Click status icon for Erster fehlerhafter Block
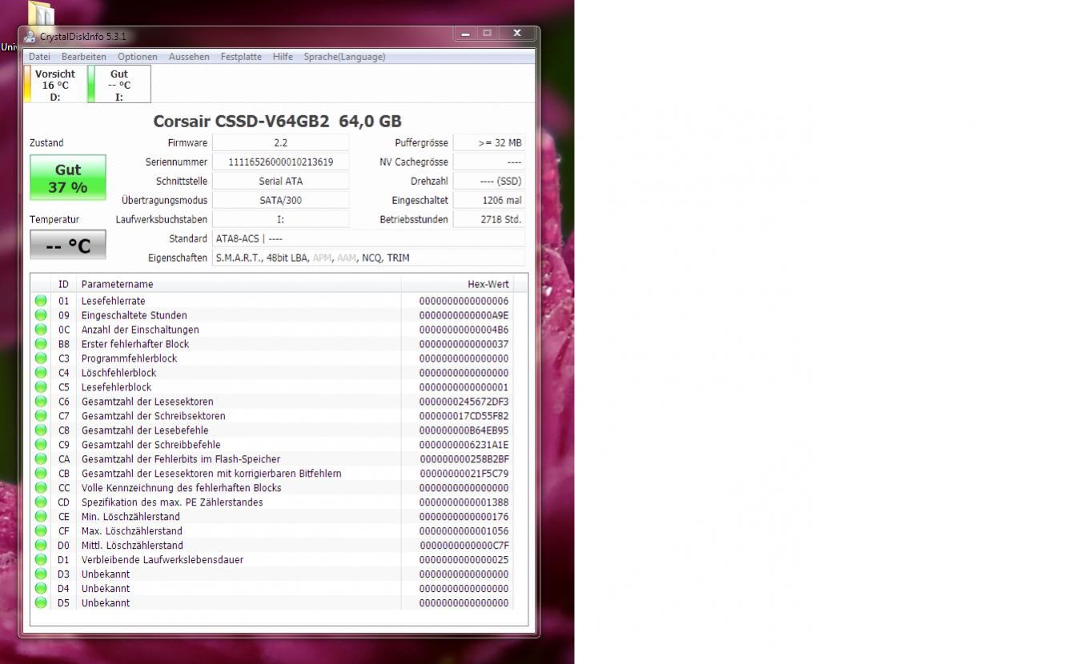Viewport: 1072px width, 664px height. (x=41, y=344)
